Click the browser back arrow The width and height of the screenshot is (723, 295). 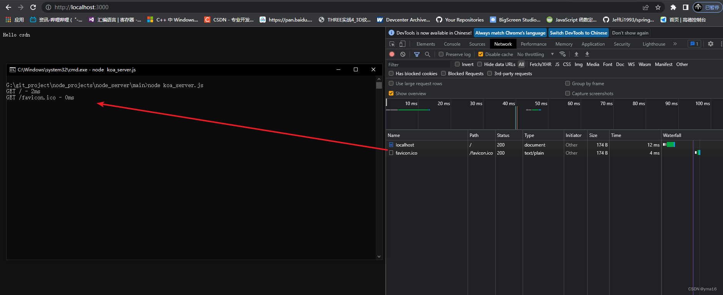coord(8,7)
